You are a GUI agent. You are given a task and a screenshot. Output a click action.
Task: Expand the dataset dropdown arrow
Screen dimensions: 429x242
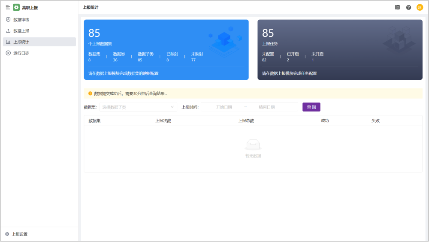click(172, 107)
